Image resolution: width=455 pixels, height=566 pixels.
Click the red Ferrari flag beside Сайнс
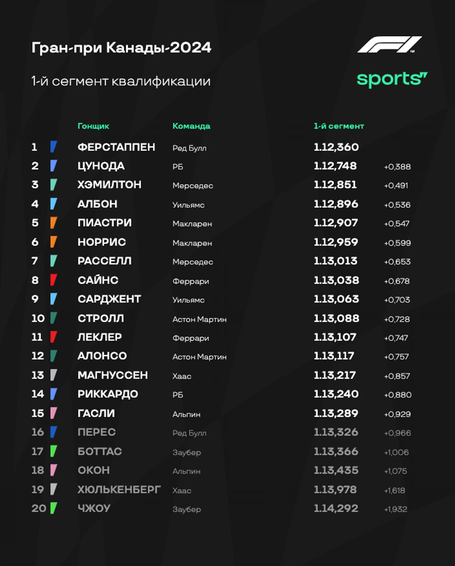[54, 280]
